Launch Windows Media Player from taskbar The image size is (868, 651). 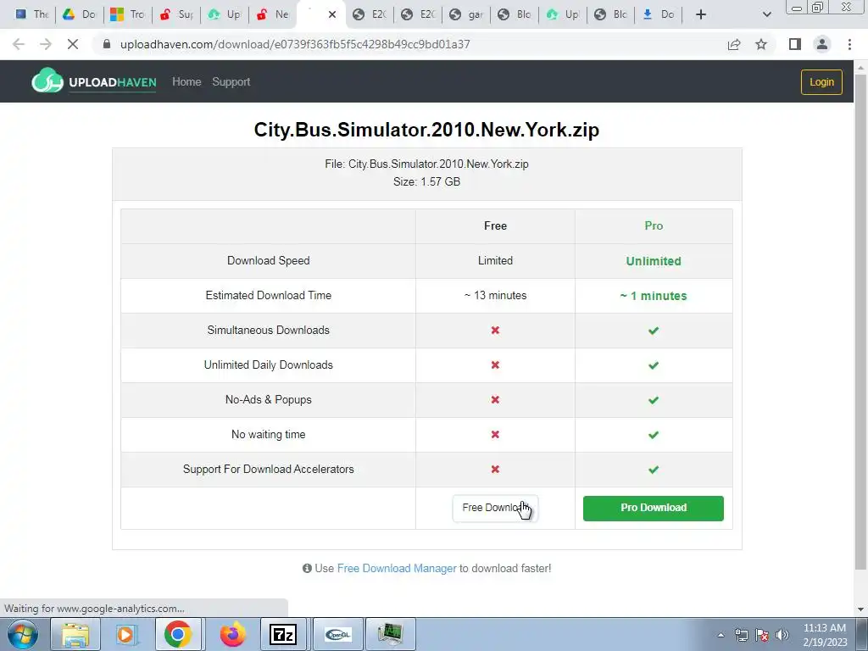click(x=125, y=634)
